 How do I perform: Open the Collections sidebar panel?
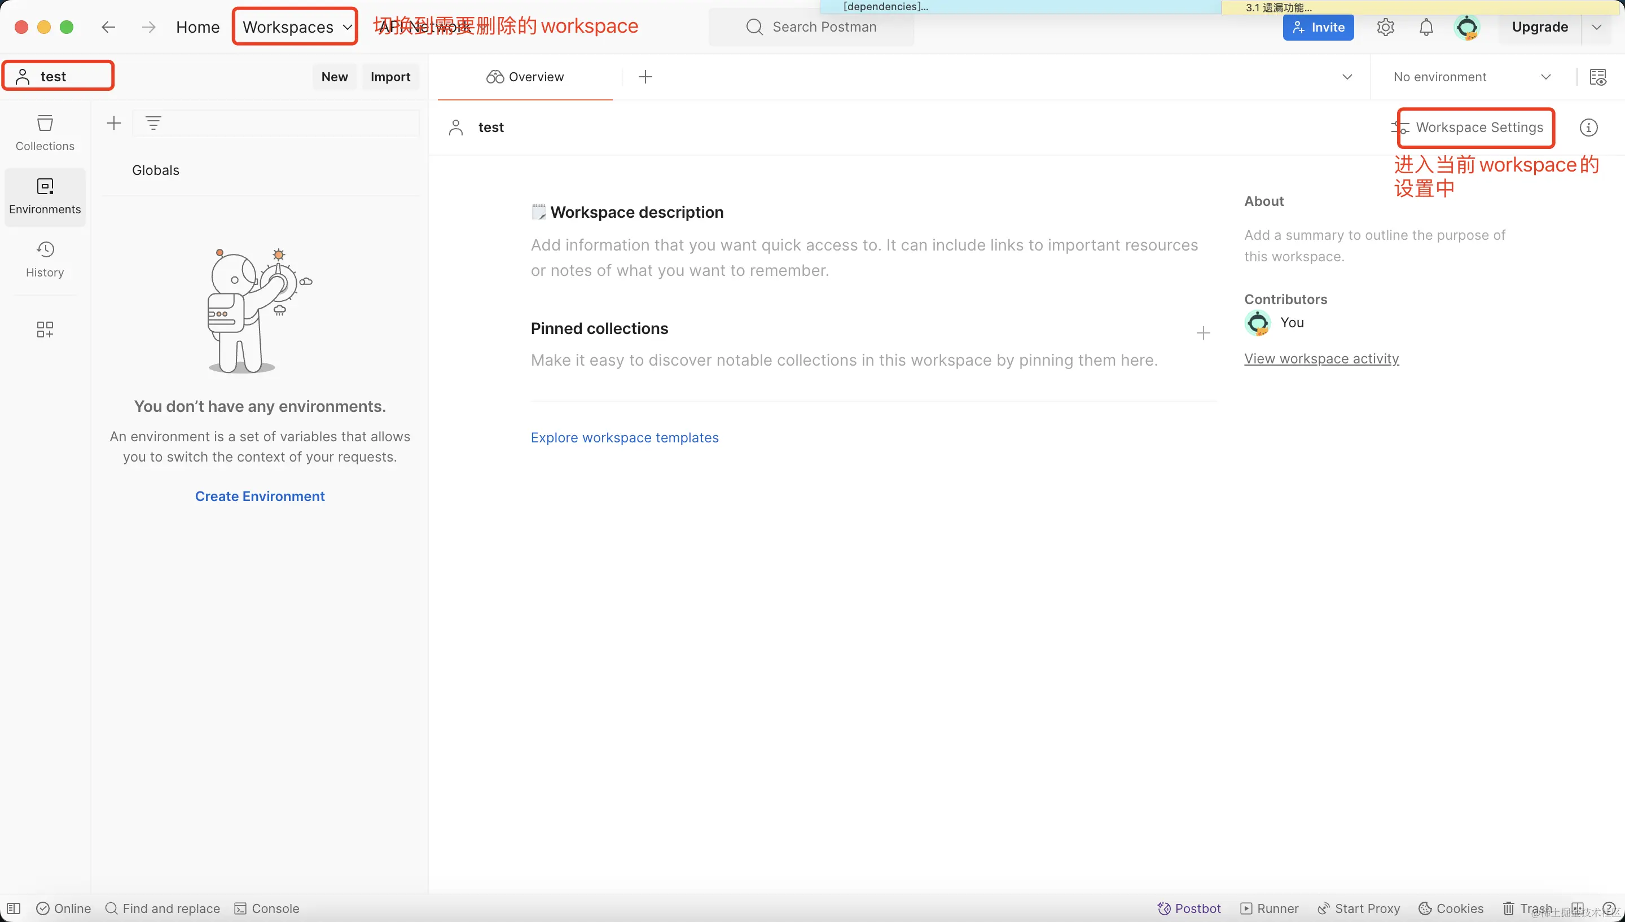45,133
